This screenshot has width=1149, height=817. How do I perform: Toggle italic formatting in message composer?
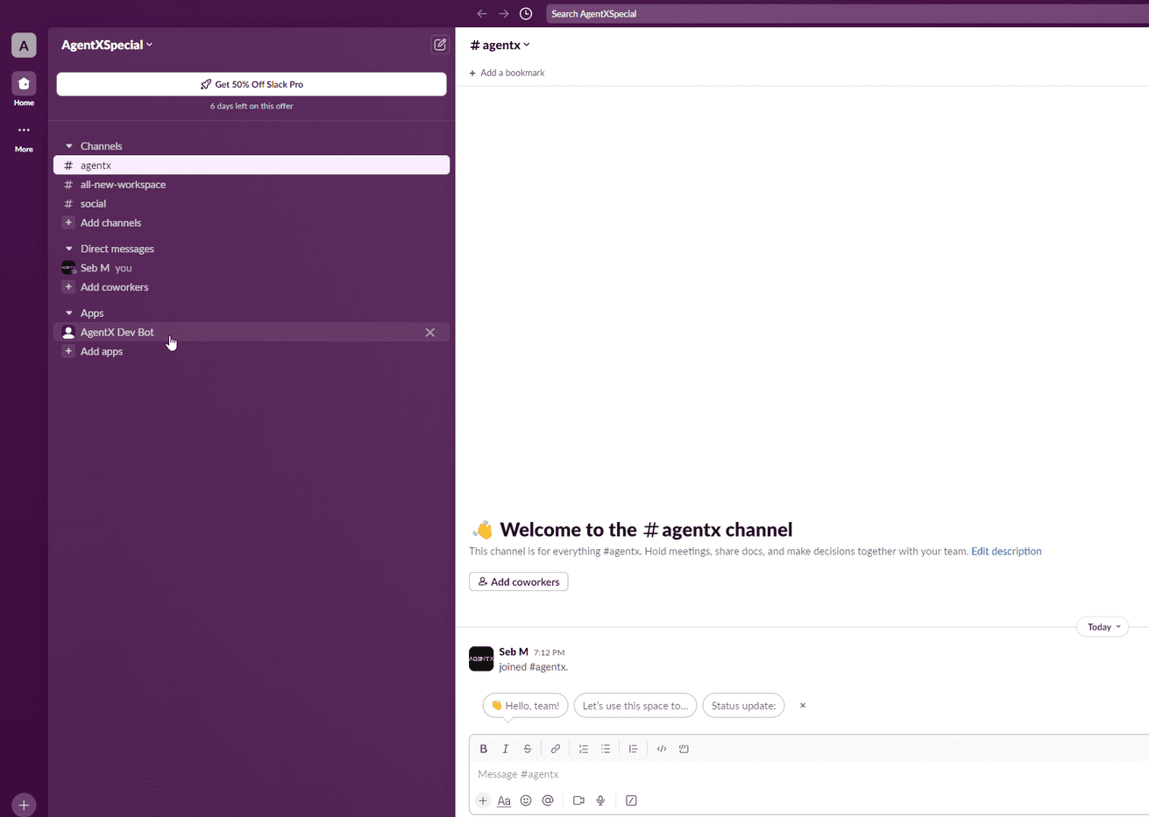506,749
